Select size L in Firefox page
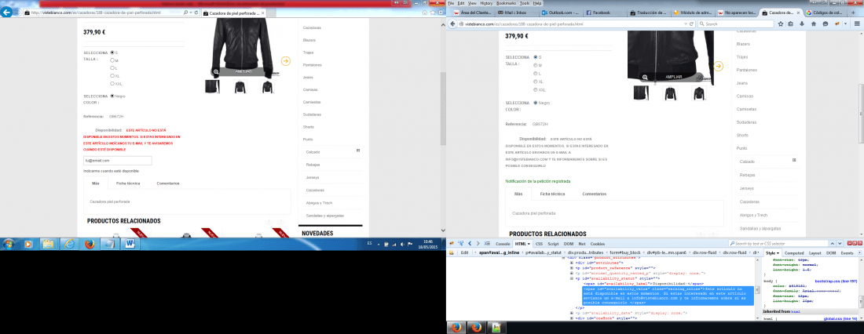Viewport: 864px width, 334px height. [535, 73]
